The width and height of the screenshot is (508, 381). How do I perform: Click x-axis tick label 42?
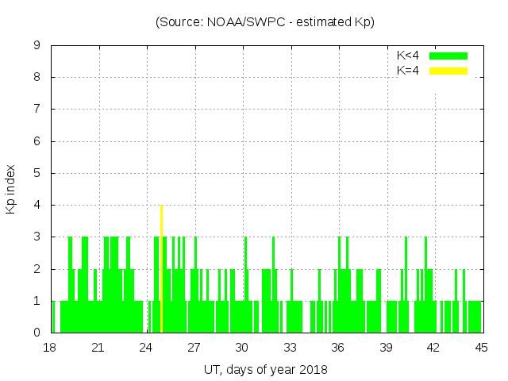(433, 348)
